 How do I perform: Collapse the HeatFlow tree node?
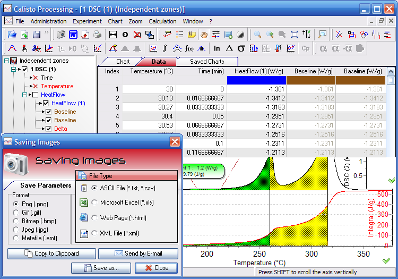point(24,95)
